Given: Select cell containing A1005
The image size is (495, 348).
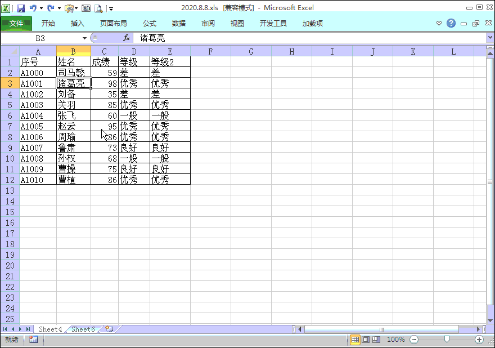Looking at the screenshot, I should point(38,126).
